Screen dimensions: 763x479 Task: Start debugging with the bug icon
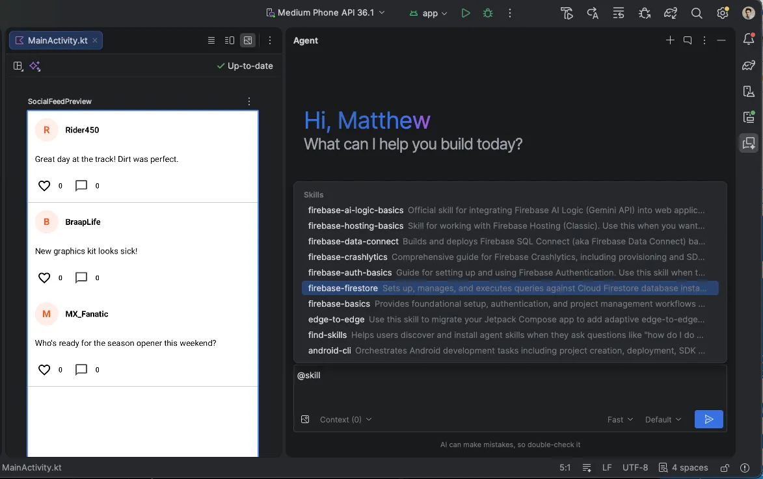pyautogui.click(x=488, y=13)
